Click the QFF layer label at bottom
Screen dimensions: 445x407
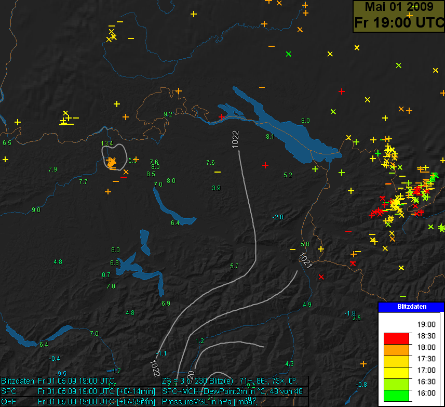point(9,401)
